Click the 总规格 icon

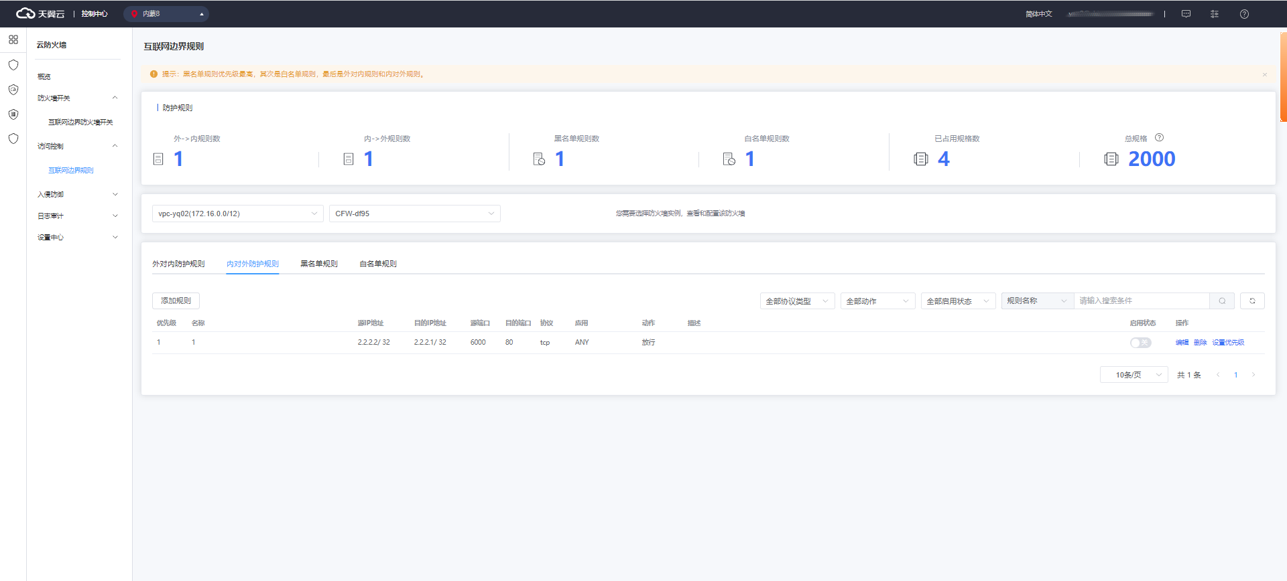tap(1111, 159)
